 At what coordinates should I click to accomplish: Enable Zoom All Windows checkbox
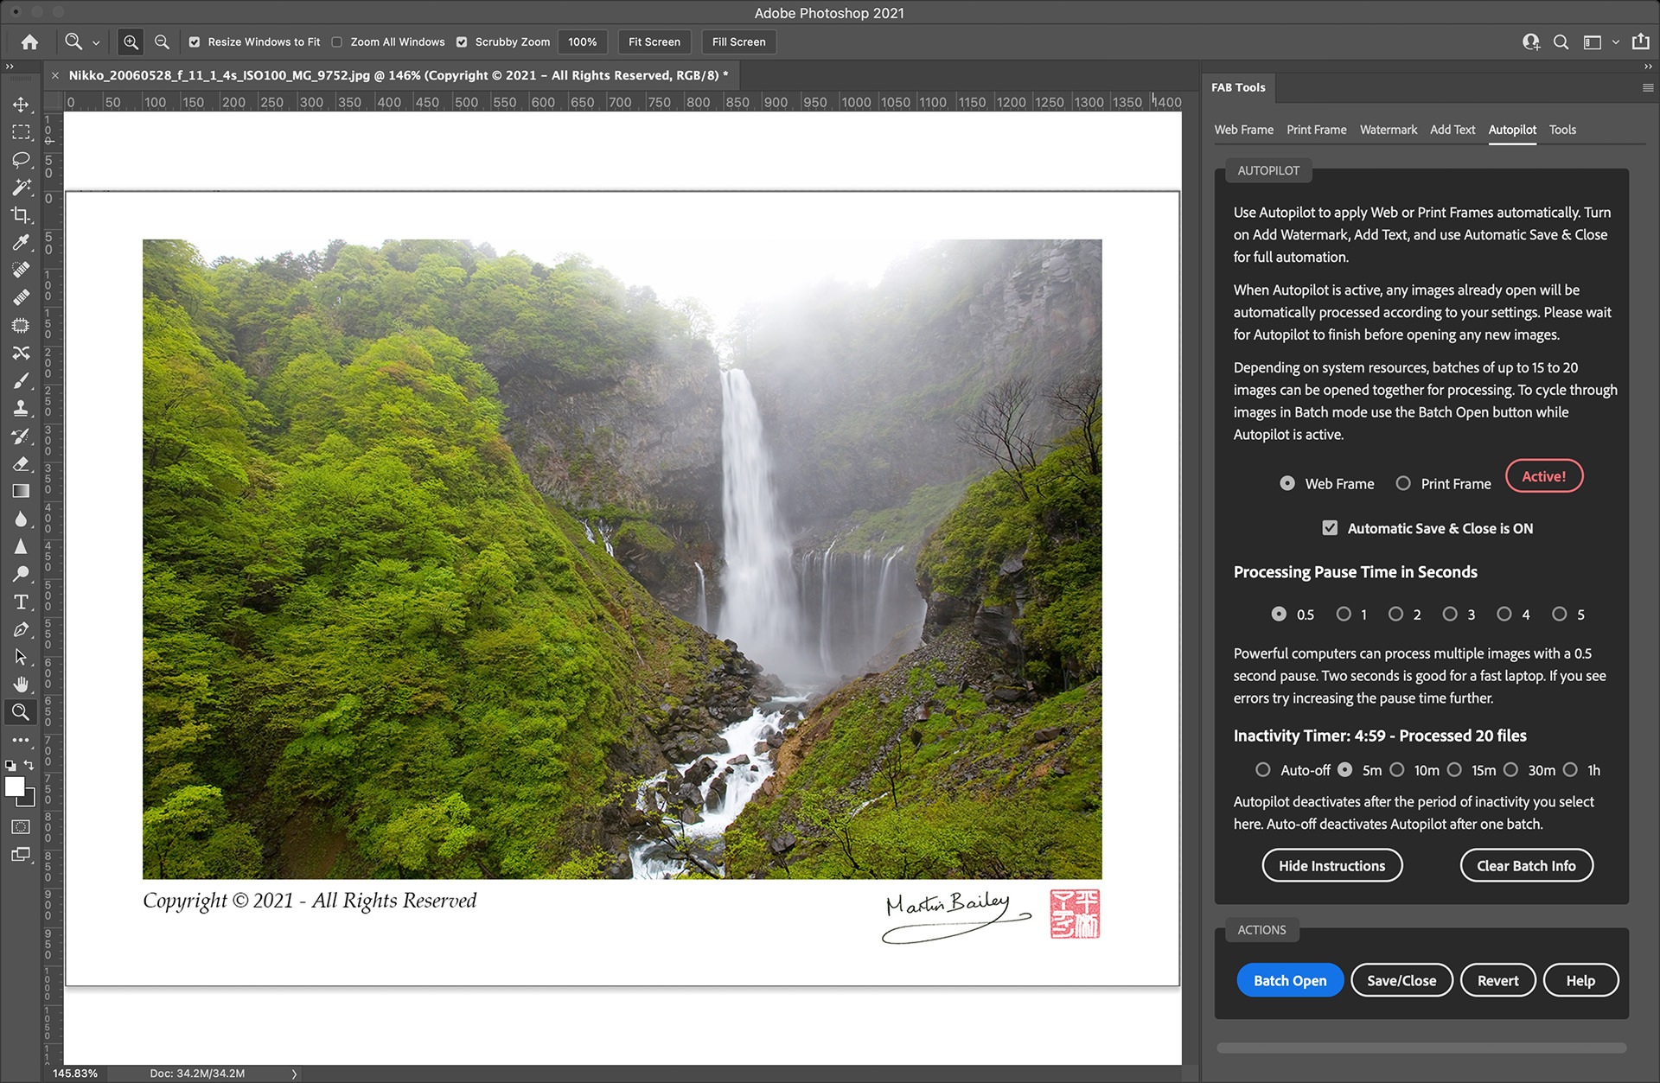337,41
